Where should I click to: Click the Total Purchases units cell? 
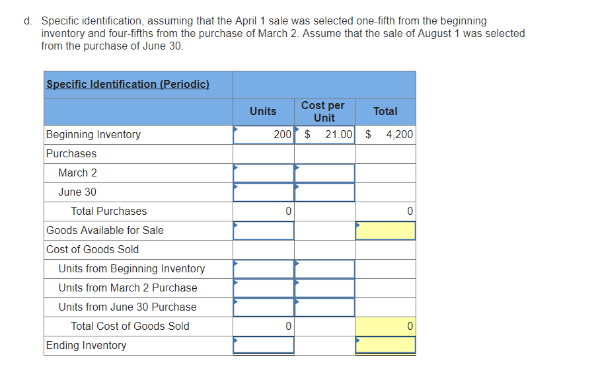tap(264, 212)
